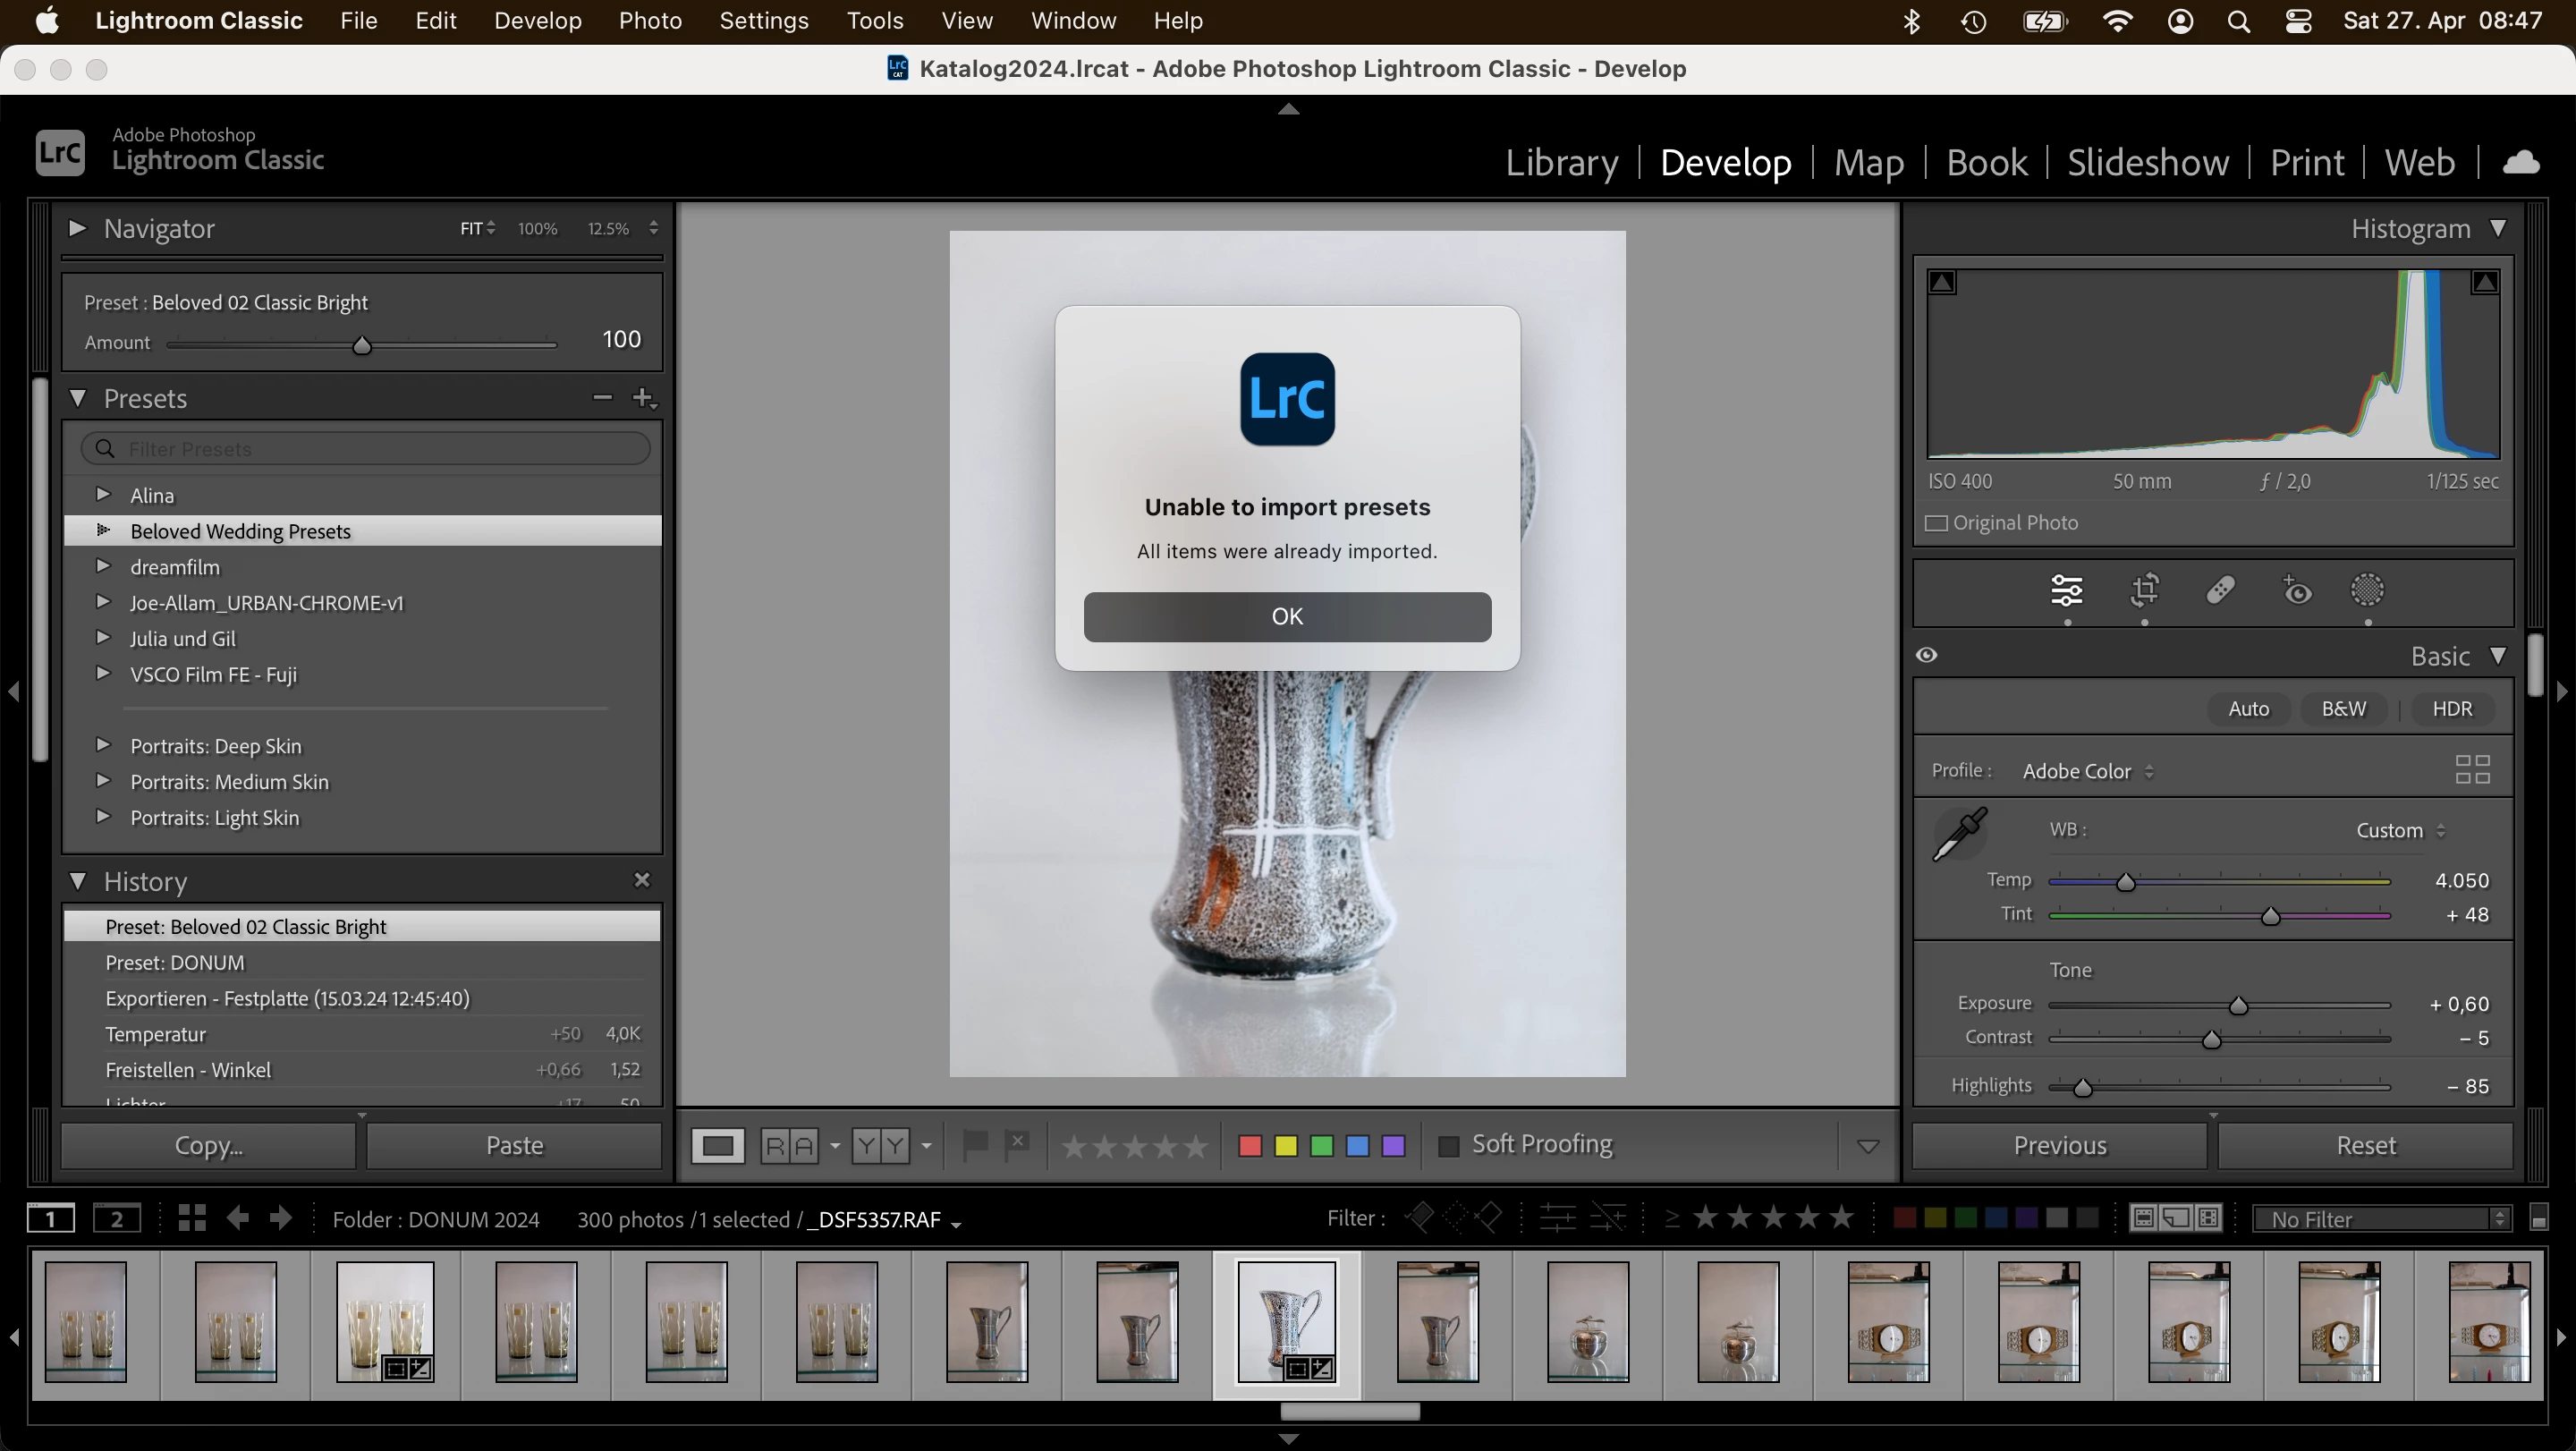Click the Reset button
The image size is (2576, 1451).
click(2365, 1145)
